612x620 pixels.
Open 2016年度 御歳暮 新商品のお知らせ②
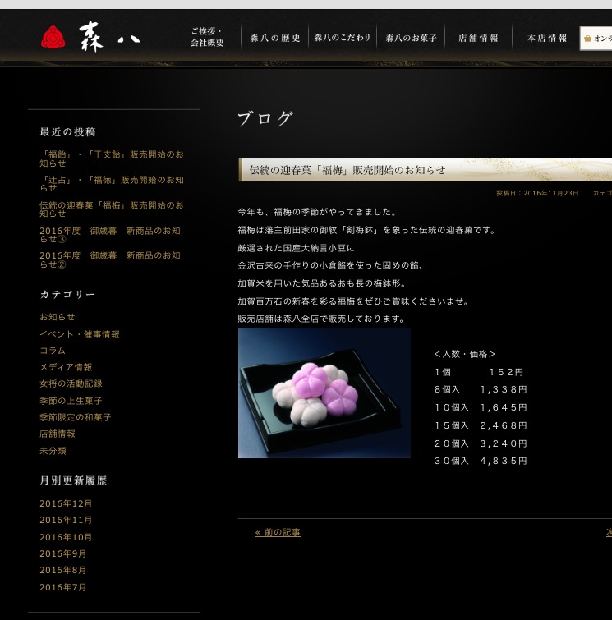tap(110, 259)
